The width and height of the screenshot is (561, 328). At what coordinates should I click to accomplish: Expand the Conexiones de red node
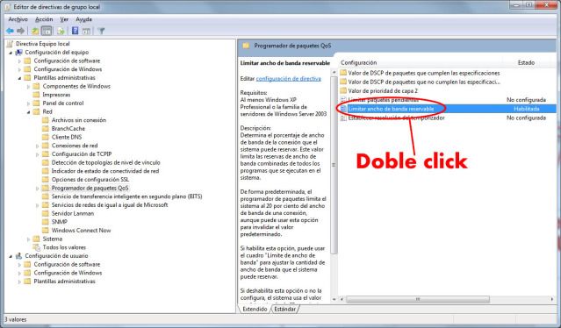[x=37, y=146]
